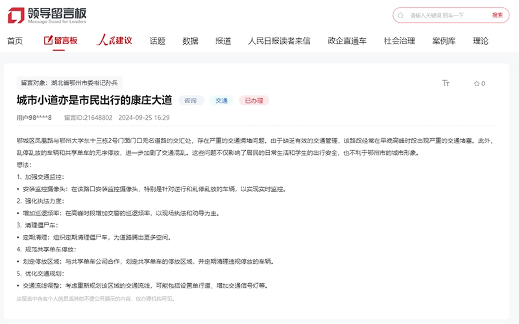This screenshot has width=519, height=324.
Task: Click the line 5. 优化交通规划
Action: click(40, 273)
